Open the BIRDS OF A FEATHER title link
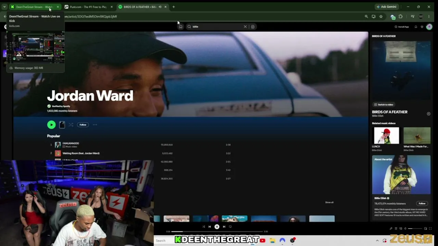The image size is (438, 246). [x=390, y=112]
